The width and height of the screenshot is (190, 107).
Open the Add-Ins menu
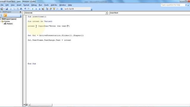54,5
